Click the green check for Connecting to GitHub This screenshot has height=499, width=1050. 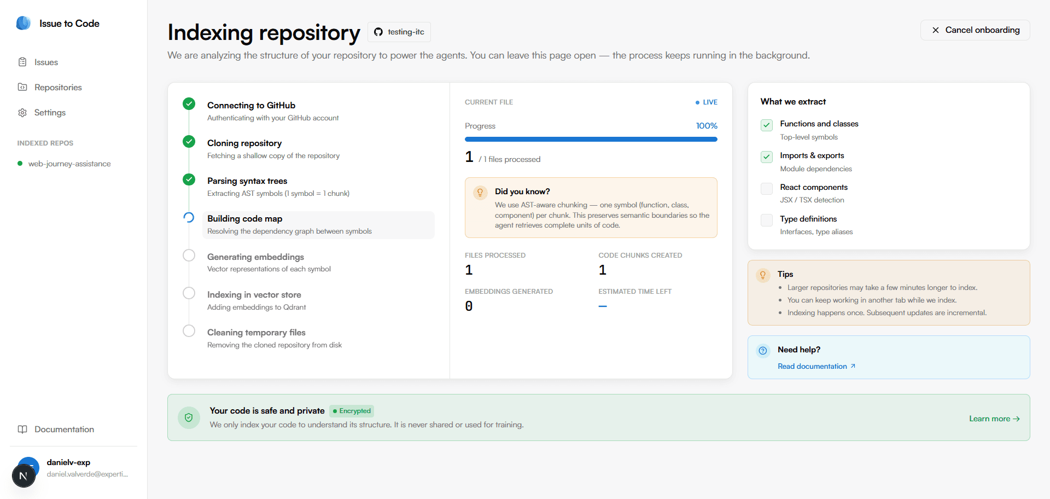point(189,103)
